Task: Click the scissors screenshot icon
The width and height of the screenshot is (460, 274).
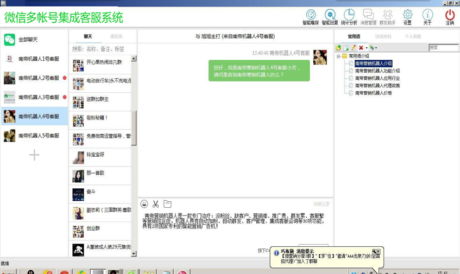Action: (155, 203)
